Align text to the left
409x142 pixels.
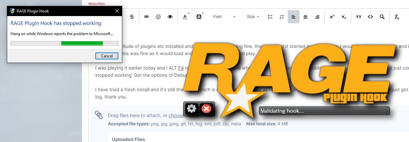click(x=294, y=17)
